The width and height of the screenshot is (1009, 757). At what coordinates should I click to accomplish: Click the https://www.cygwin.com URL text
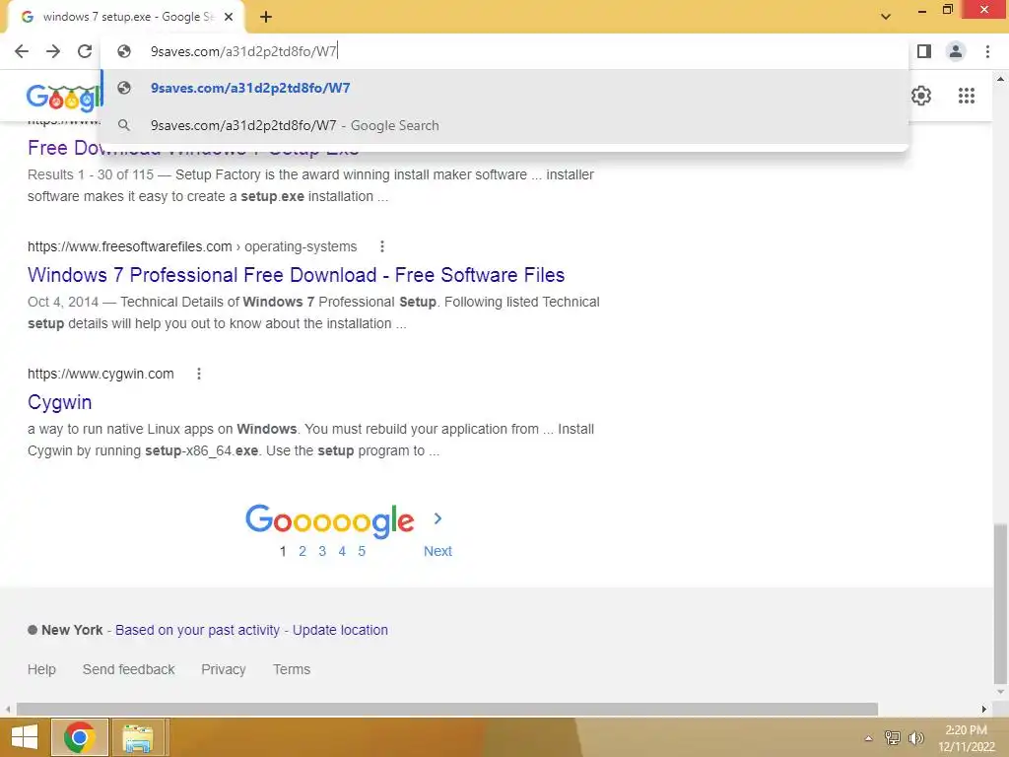click(x=101, y=374)
